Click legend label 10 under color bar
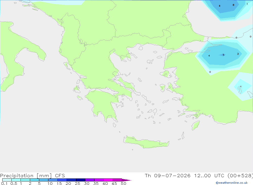 pyautogui.click(x=50, y=183)
